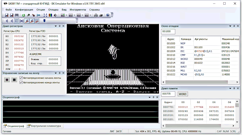Open dropdown arrow beside first drive icon

pos(66,15)
